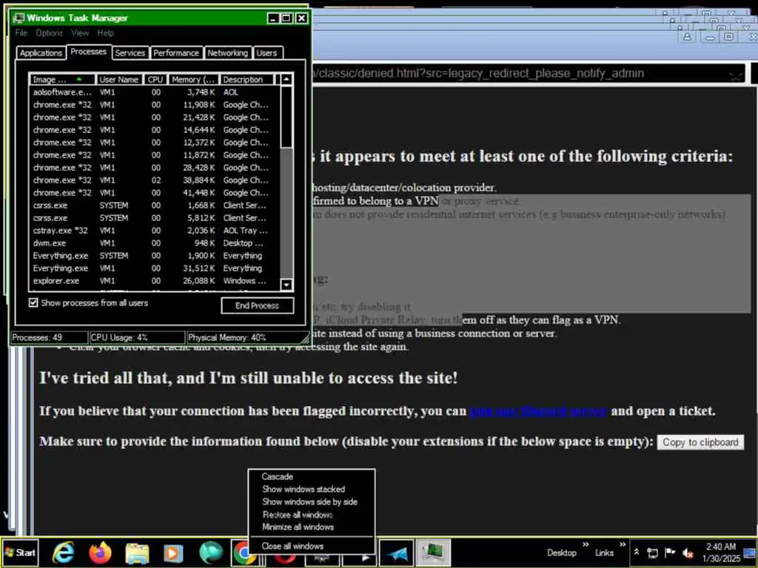Switch to the Performance tab

click(x=176, y=53)
